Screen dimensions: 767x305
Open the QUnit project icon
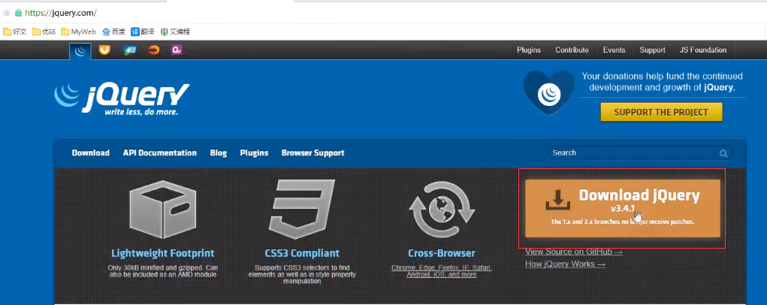click(177, 50)
